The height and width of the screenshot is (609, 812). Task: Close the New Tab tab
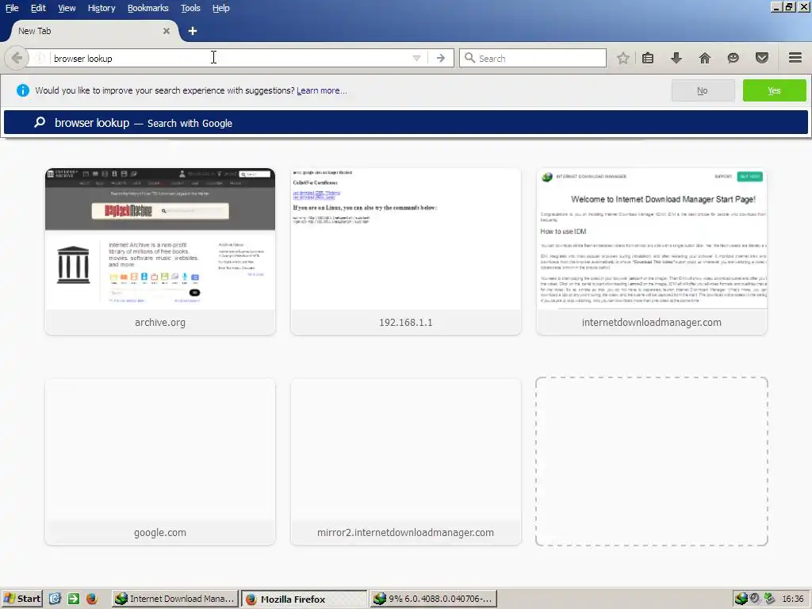(x=167, y=31)
